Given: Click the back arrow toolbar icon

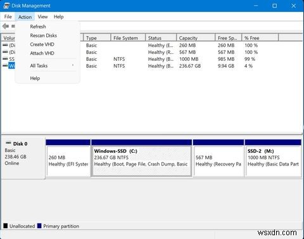Looking at the screenshot, I should (6, 27).
